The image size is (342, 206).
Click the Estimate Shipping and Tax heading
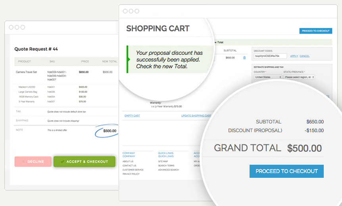click(269, 67)
